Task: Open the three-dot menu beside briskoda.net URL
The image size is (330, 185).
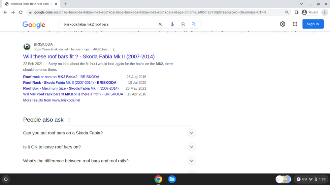Action: (x=114, y=49)
